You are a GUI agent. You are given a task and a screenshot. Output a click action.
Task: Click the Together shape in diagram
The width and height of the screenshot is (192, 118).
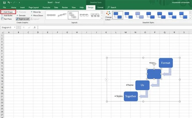(x=131, y=96)
